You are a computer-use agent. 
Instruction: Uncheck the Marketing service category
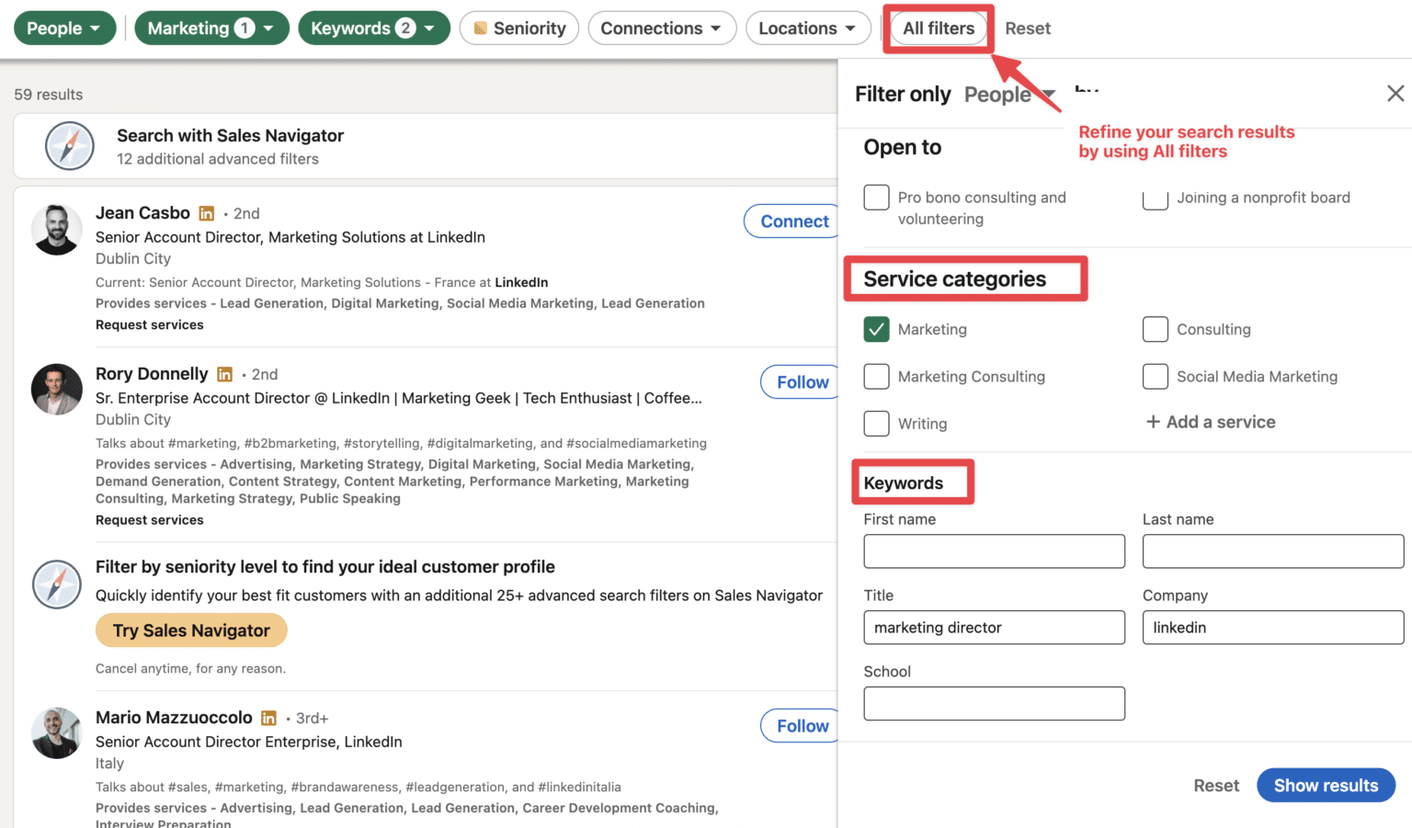(876, 329)
